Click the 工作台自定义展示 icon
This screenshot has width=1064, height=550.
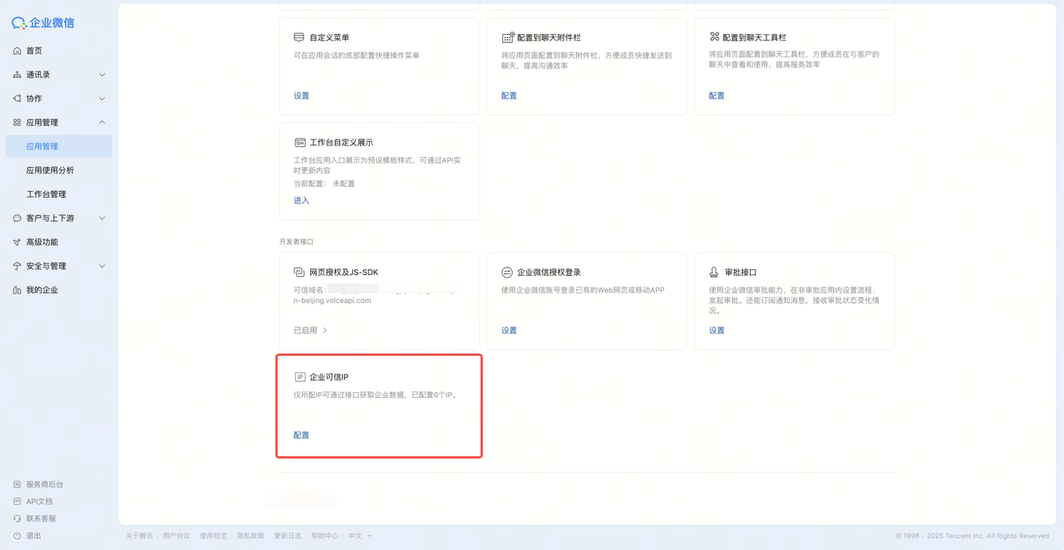pos(300,143)
